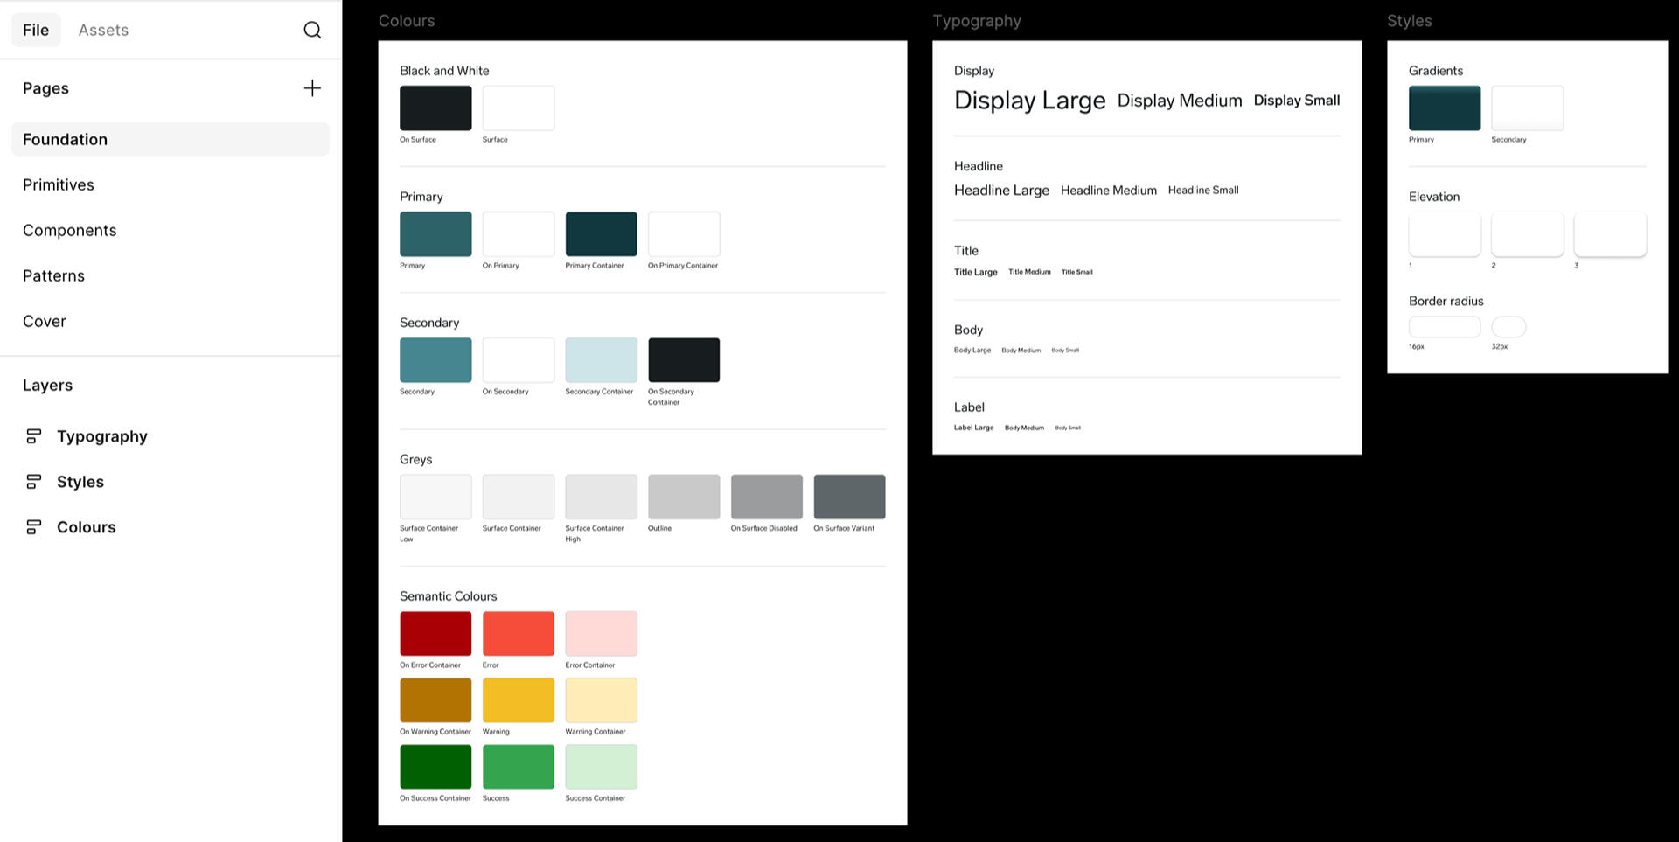The image size is (1679, 842).
Task: Open the File tab
Action: tap(36, 31)
